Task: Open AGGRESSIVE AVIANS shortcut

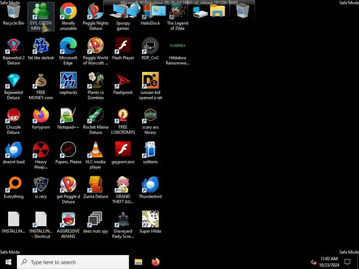Action: click(68, 225)
